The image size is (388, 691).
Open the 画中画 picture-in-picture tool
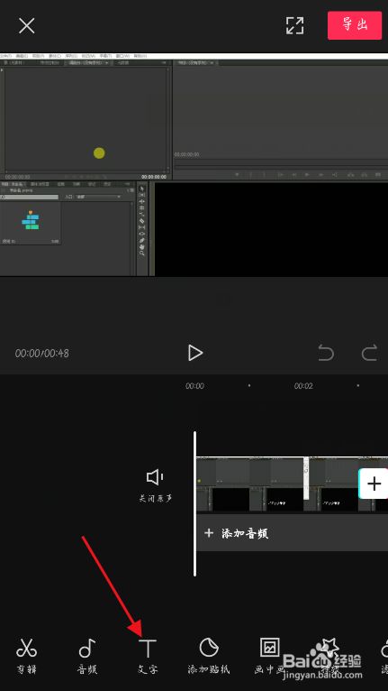point(270,655)
